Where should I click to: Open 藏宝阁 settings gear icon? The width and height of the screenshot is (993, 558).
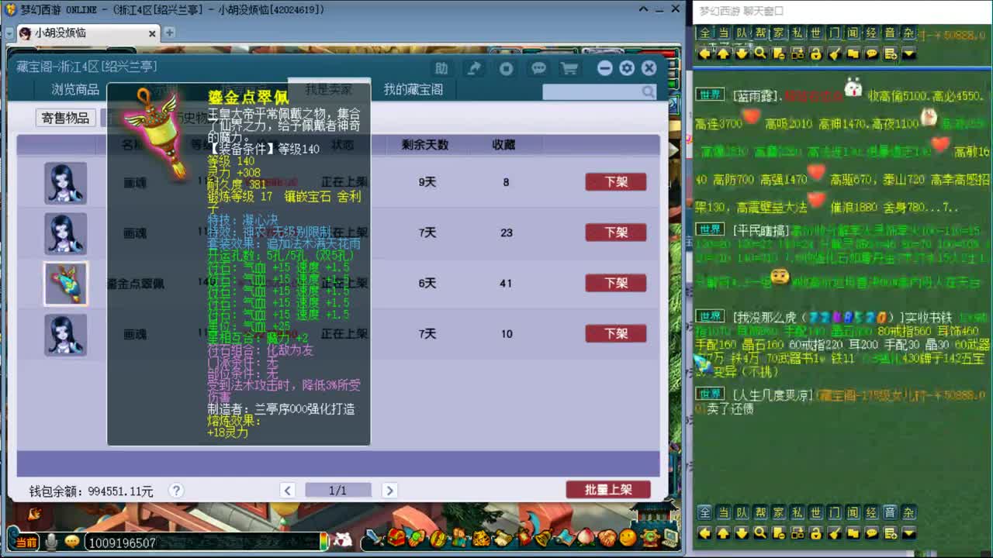[627, 68]
